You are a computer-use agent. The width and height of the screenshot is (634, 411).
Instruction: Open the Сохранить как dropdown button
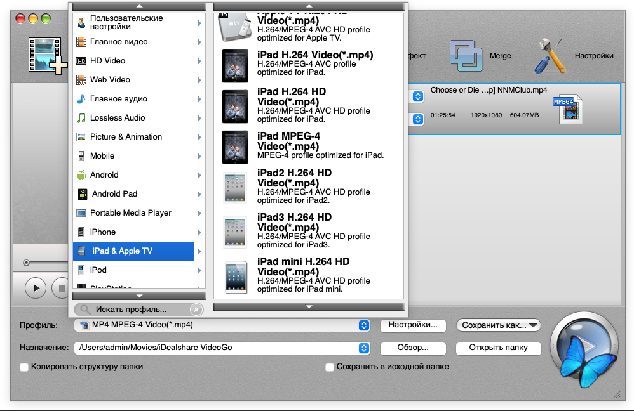[497, 325]
